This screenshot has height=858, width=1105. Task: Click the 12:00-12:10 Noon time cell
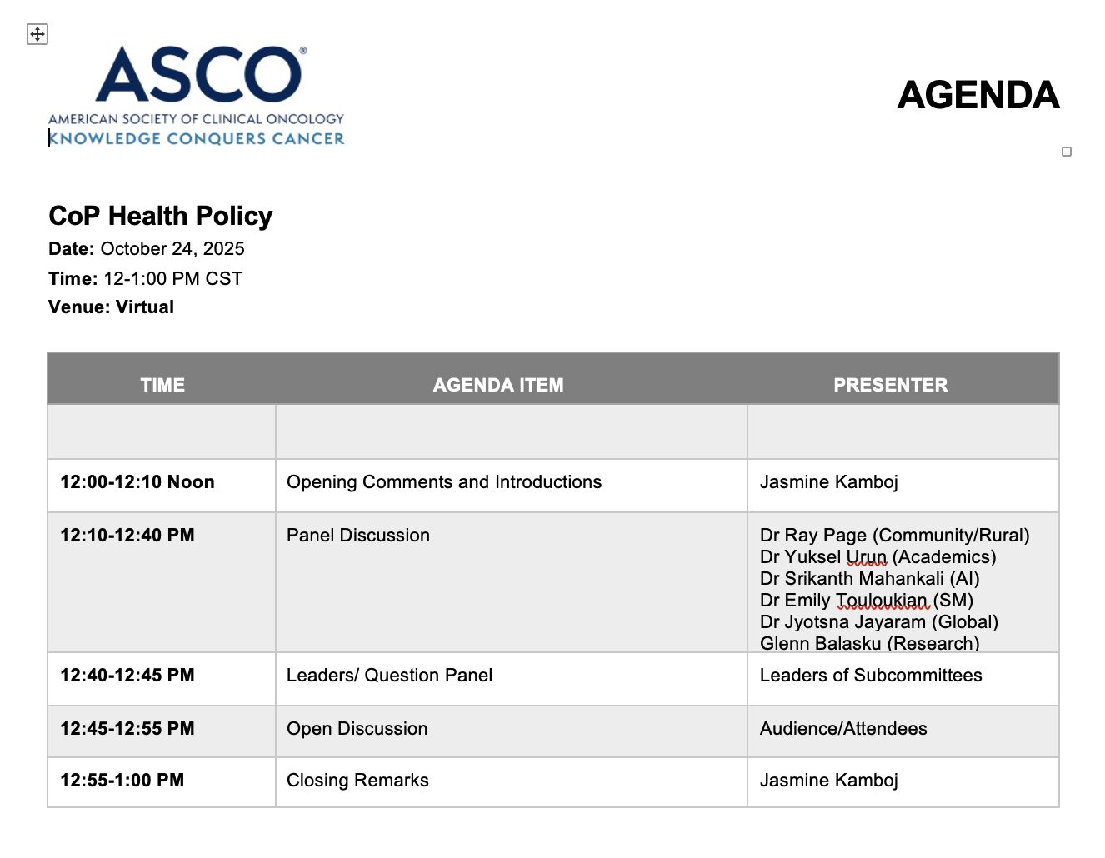coord(137,482)
